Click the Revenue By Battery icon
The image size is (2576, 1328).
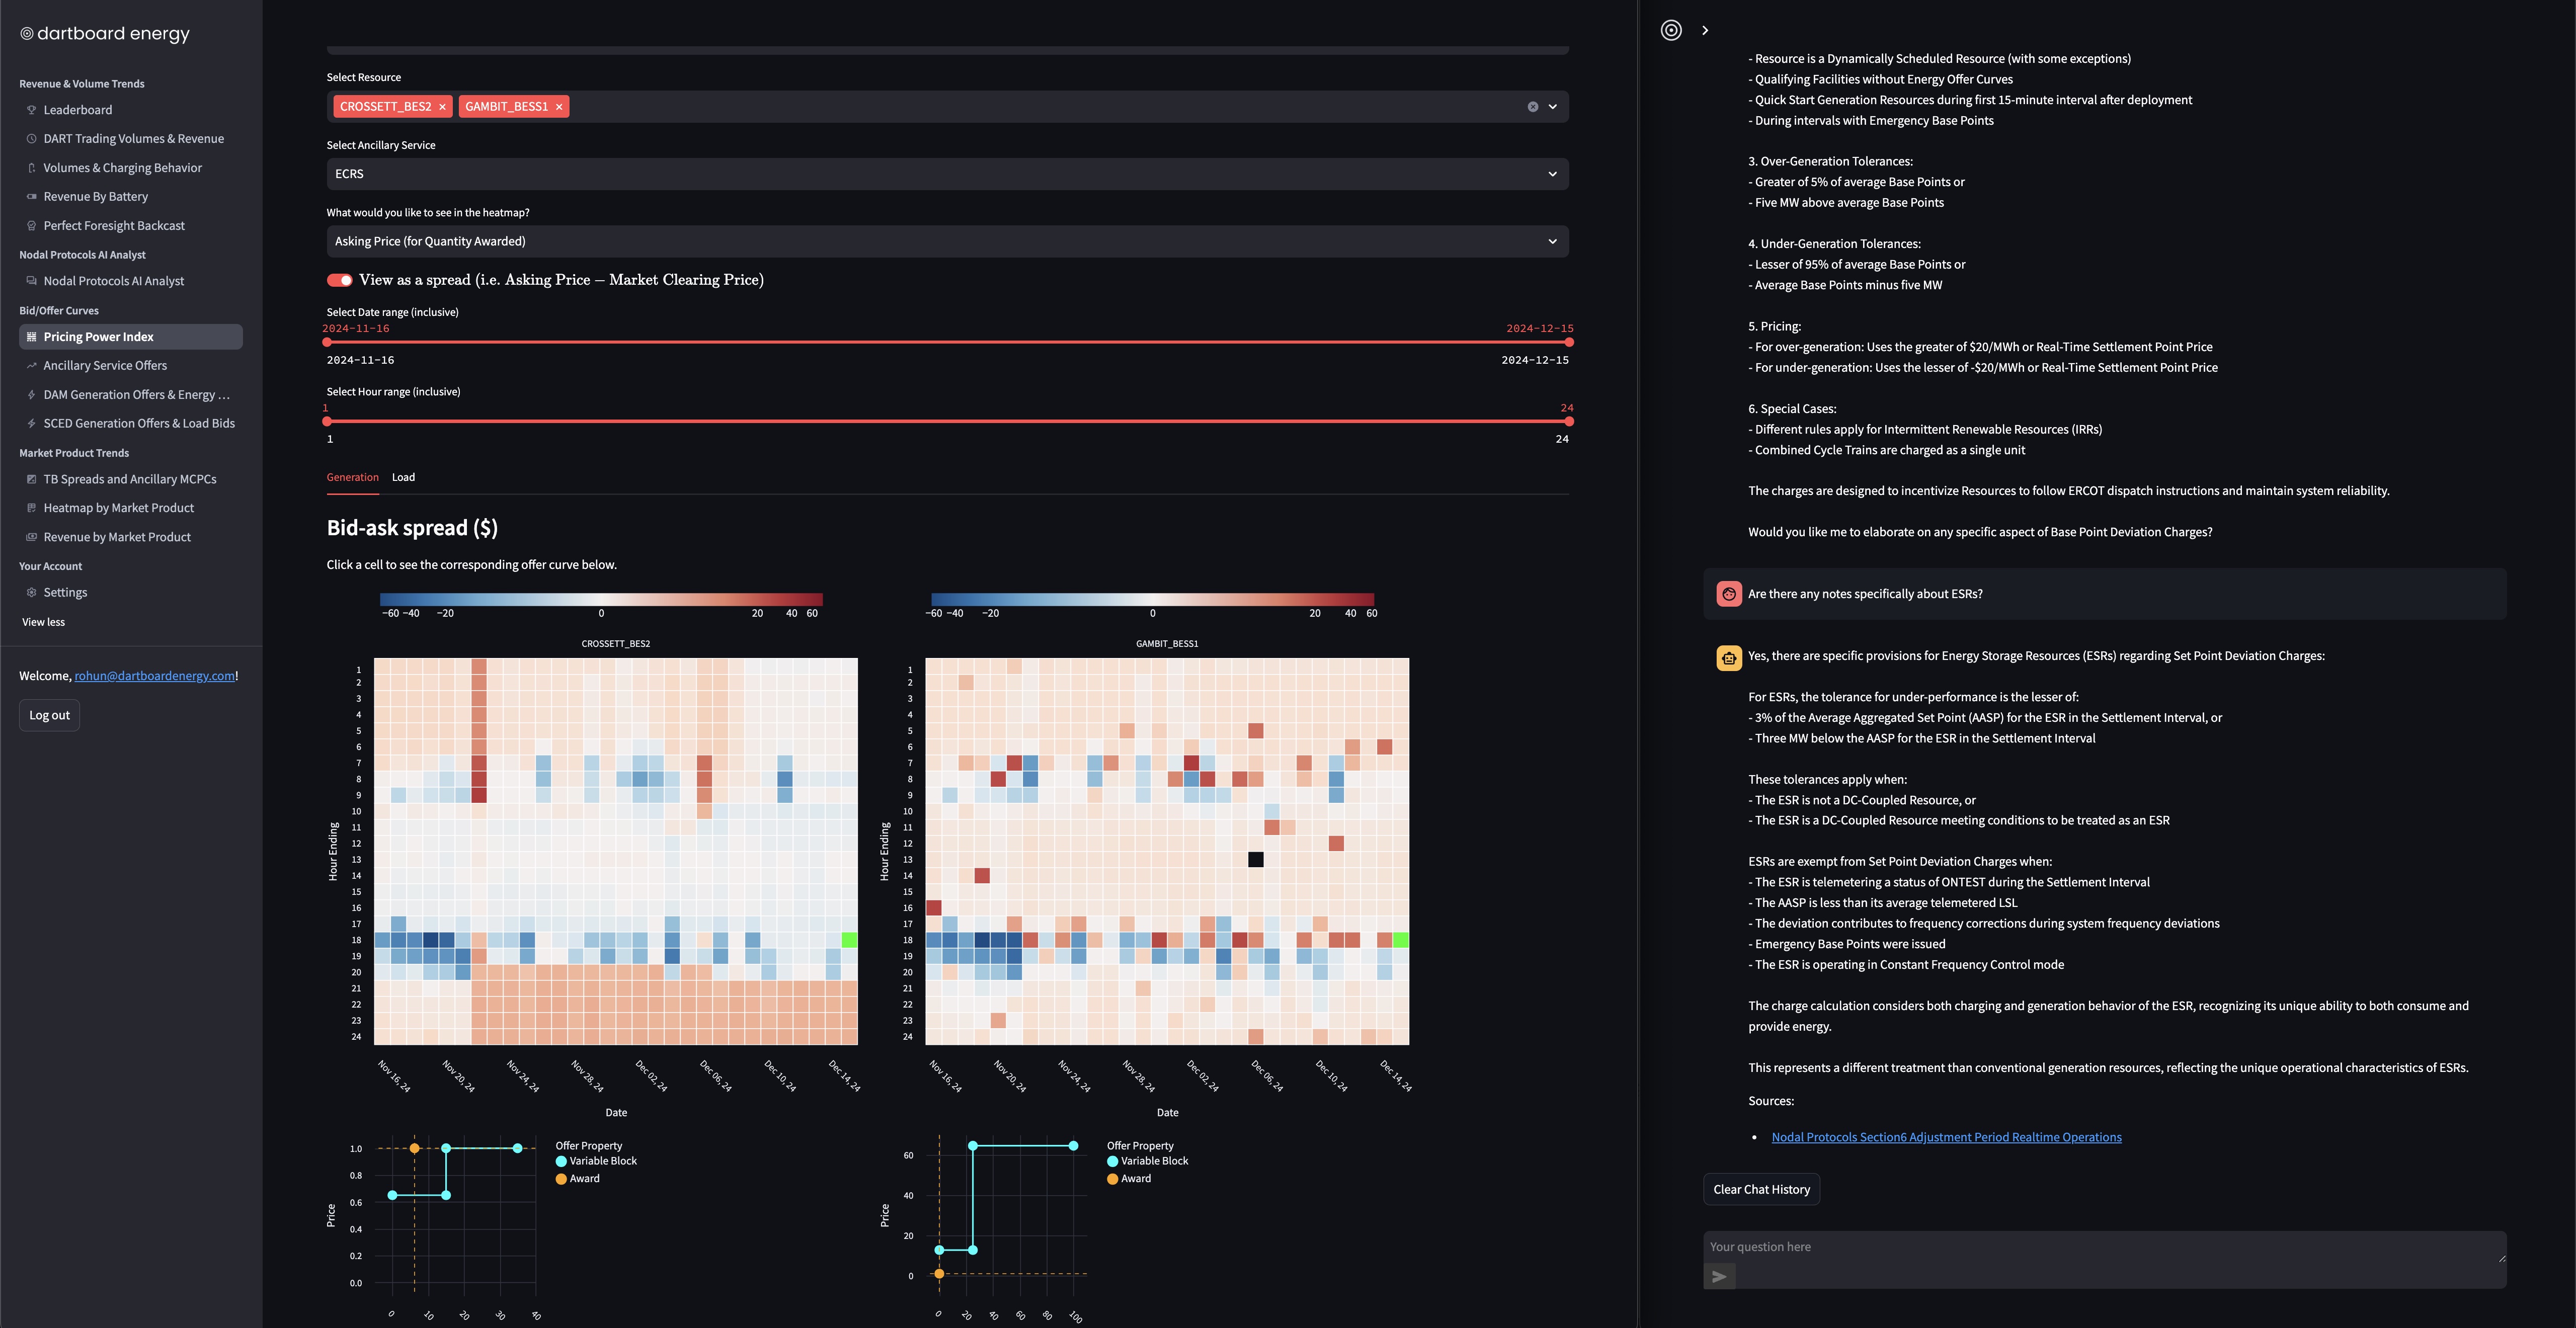[31, 197]
